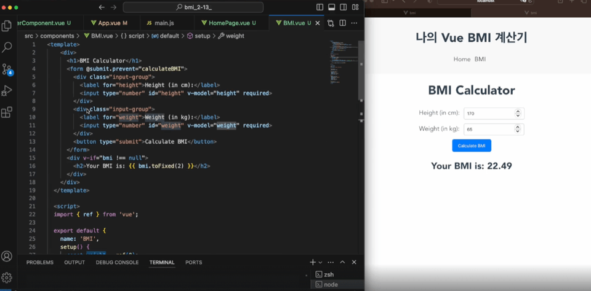Select the first bmi browser tab
Image resolution: width=591 pixels, height=291 pixels.
pos(417,13)
